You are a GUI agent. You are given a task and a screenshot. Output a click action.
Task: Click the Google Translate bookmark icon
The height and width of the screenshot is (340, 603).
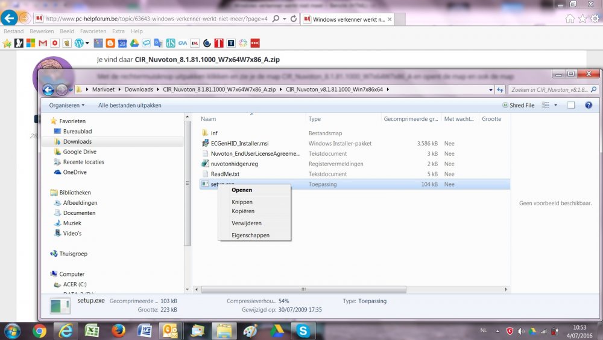(x=158, y=43)
